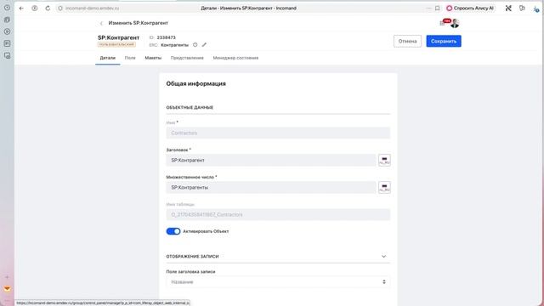The width and height of the screenshot is (544, 306).
Task: Open the Поле заголовка записи dropdown
Action: point(278,282)
